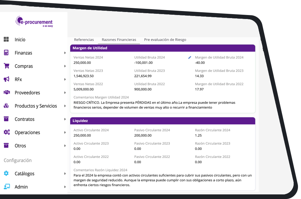This screenshot has width=301, height=199.
Task: Expand the Admin submenu arrow
Action: pos(65,187)
